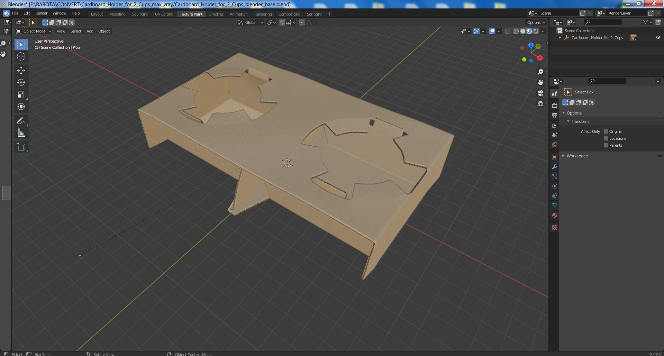Switch to Solid viewport shading
The height and width of the screenshot is (356, 664).
point(523,31)
